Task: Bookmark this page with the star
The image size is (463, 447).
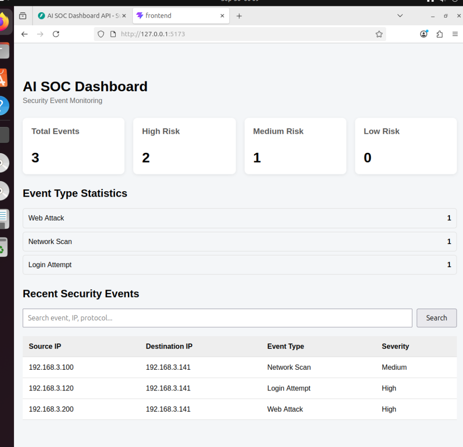Action: pyautogui.click(x=379, y=34)
